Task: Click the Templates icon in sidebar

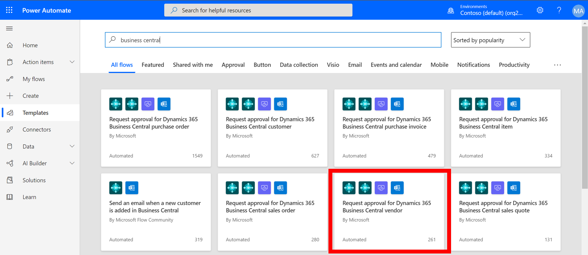Action: 10,113
